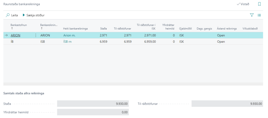Viewport: 268px width, 118px height.
Task: Click the Leita search magnifier icon
Action: coord(8,15)
